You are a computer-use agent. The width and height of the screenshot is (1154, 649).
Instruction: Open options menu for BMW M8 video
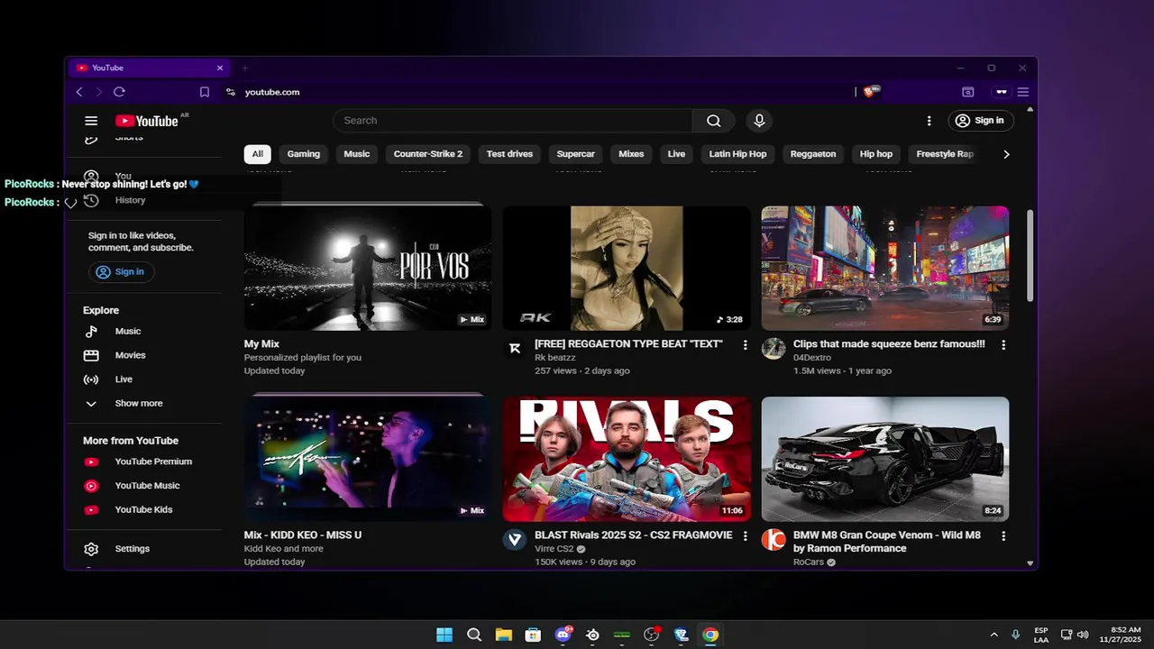(x=1003, y=536)
